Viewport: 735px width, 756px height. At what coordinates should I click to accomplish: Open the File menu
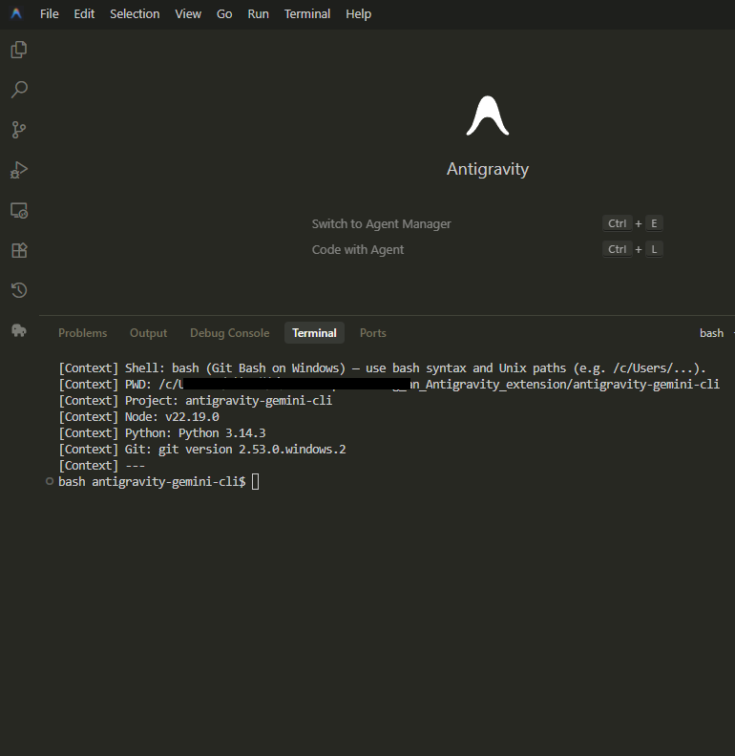pos(50,14)
